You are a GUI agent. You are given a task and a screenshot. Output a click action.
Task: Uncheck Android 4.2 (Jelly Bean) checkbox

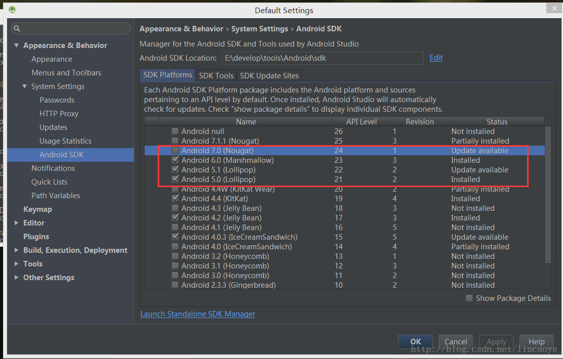(x=175, y=217)
